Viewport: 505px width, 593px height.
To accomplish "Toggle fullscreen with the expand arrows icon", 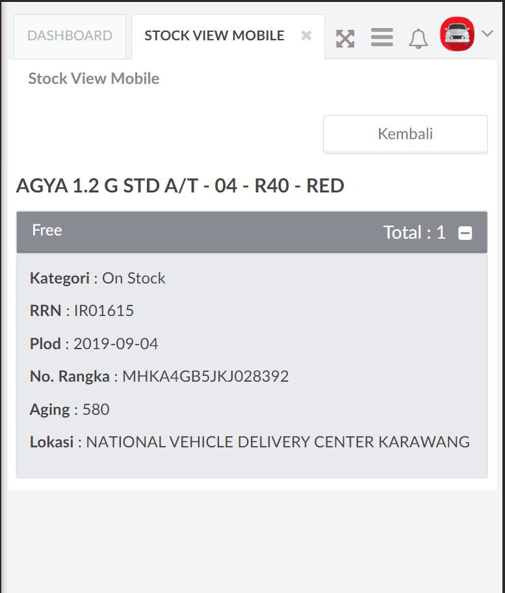I will coord(345,39).
